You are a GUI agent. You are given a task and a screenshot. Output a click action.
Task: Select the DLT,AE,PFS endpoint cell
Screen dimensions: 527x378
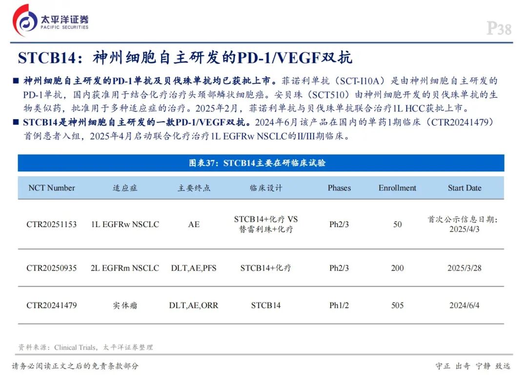(x=194, y=268)
